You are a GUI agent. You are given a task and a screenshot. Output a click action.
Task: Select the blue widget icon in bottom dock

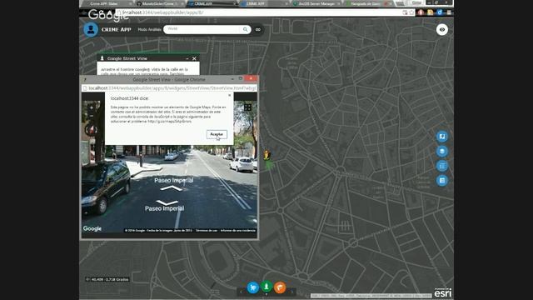click(x=253, y=287)
